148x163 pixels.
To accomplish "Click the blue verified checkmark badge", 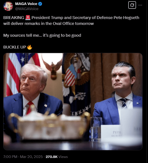I will click(x=40, y=4).
